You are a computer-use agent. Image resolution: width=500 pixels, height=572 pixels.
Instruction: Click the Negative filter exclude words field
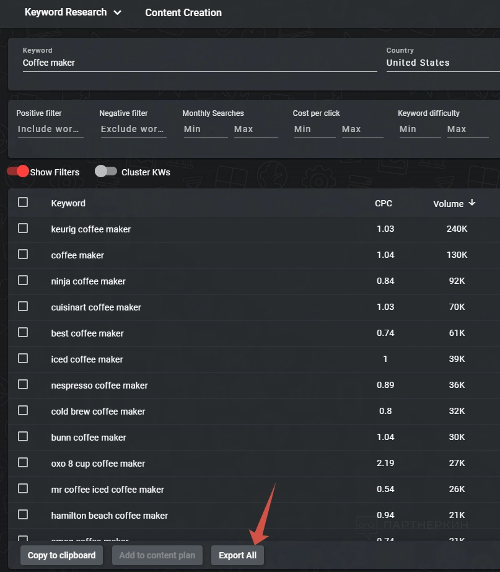tap(133, 129)
